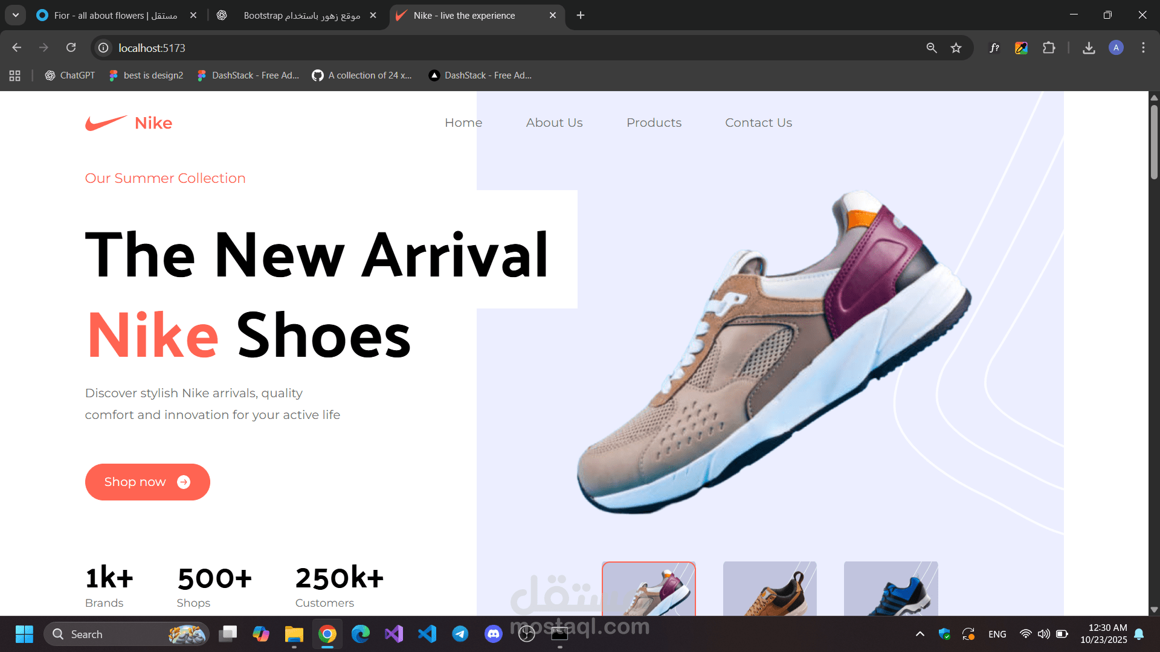Screen dimensions: 1160x652
Task: Open Wi-Fi network settings in tray
Action: click(1025, 634)
